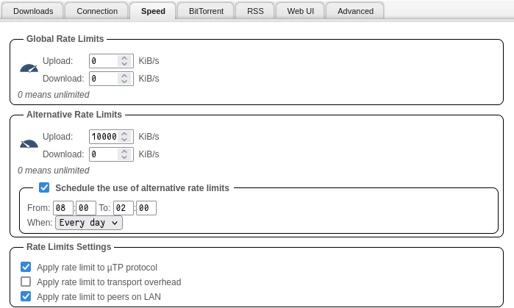This screenshot has height=308, width=514.
Task: Click the schedule From hour field
Action: [62, 208]
